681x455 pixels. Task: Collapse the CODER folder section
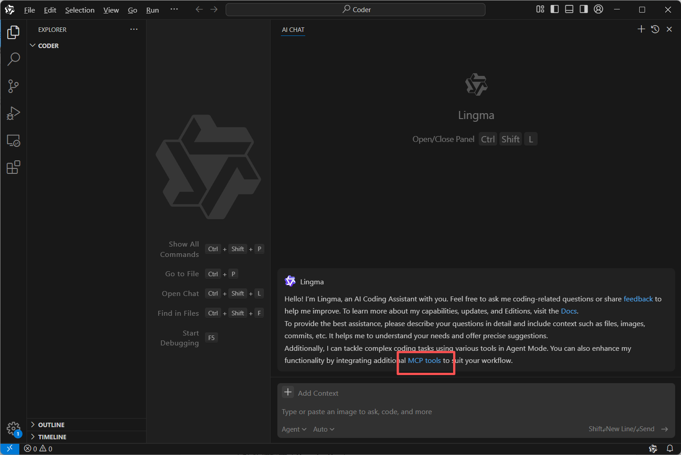tap(86, 46)
